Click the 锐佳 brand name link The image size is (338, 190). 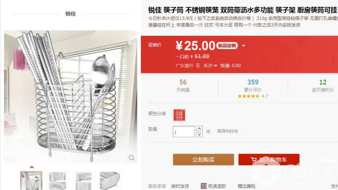[x=71, y=14]
